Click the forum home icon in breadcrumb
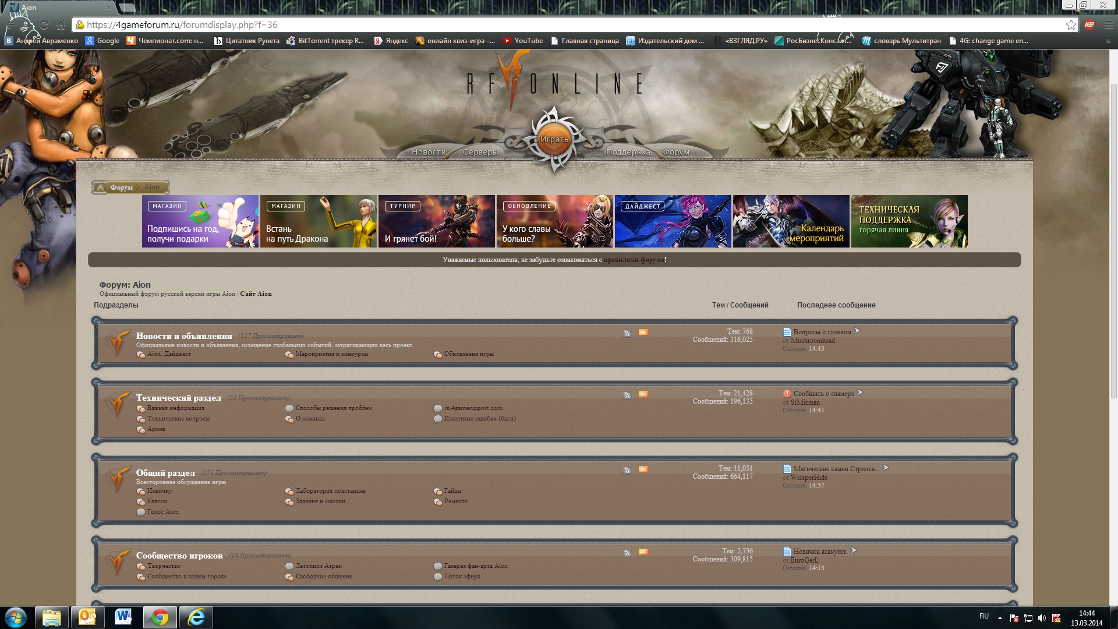This screenshot has width=1118, height=629. pos(100,188)
